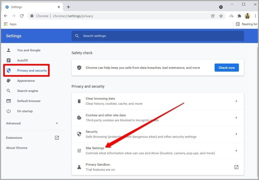Click the Check now button
The image size is (259, 180).
227,68
